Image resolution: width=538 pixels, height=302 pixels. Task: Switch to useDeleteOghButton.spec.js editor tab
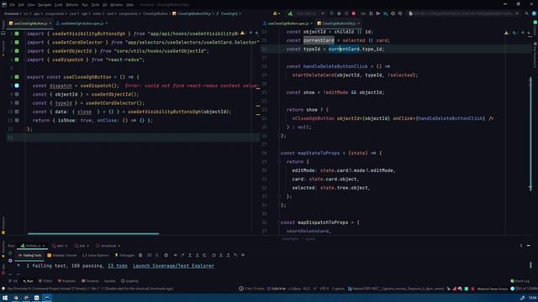82,23
